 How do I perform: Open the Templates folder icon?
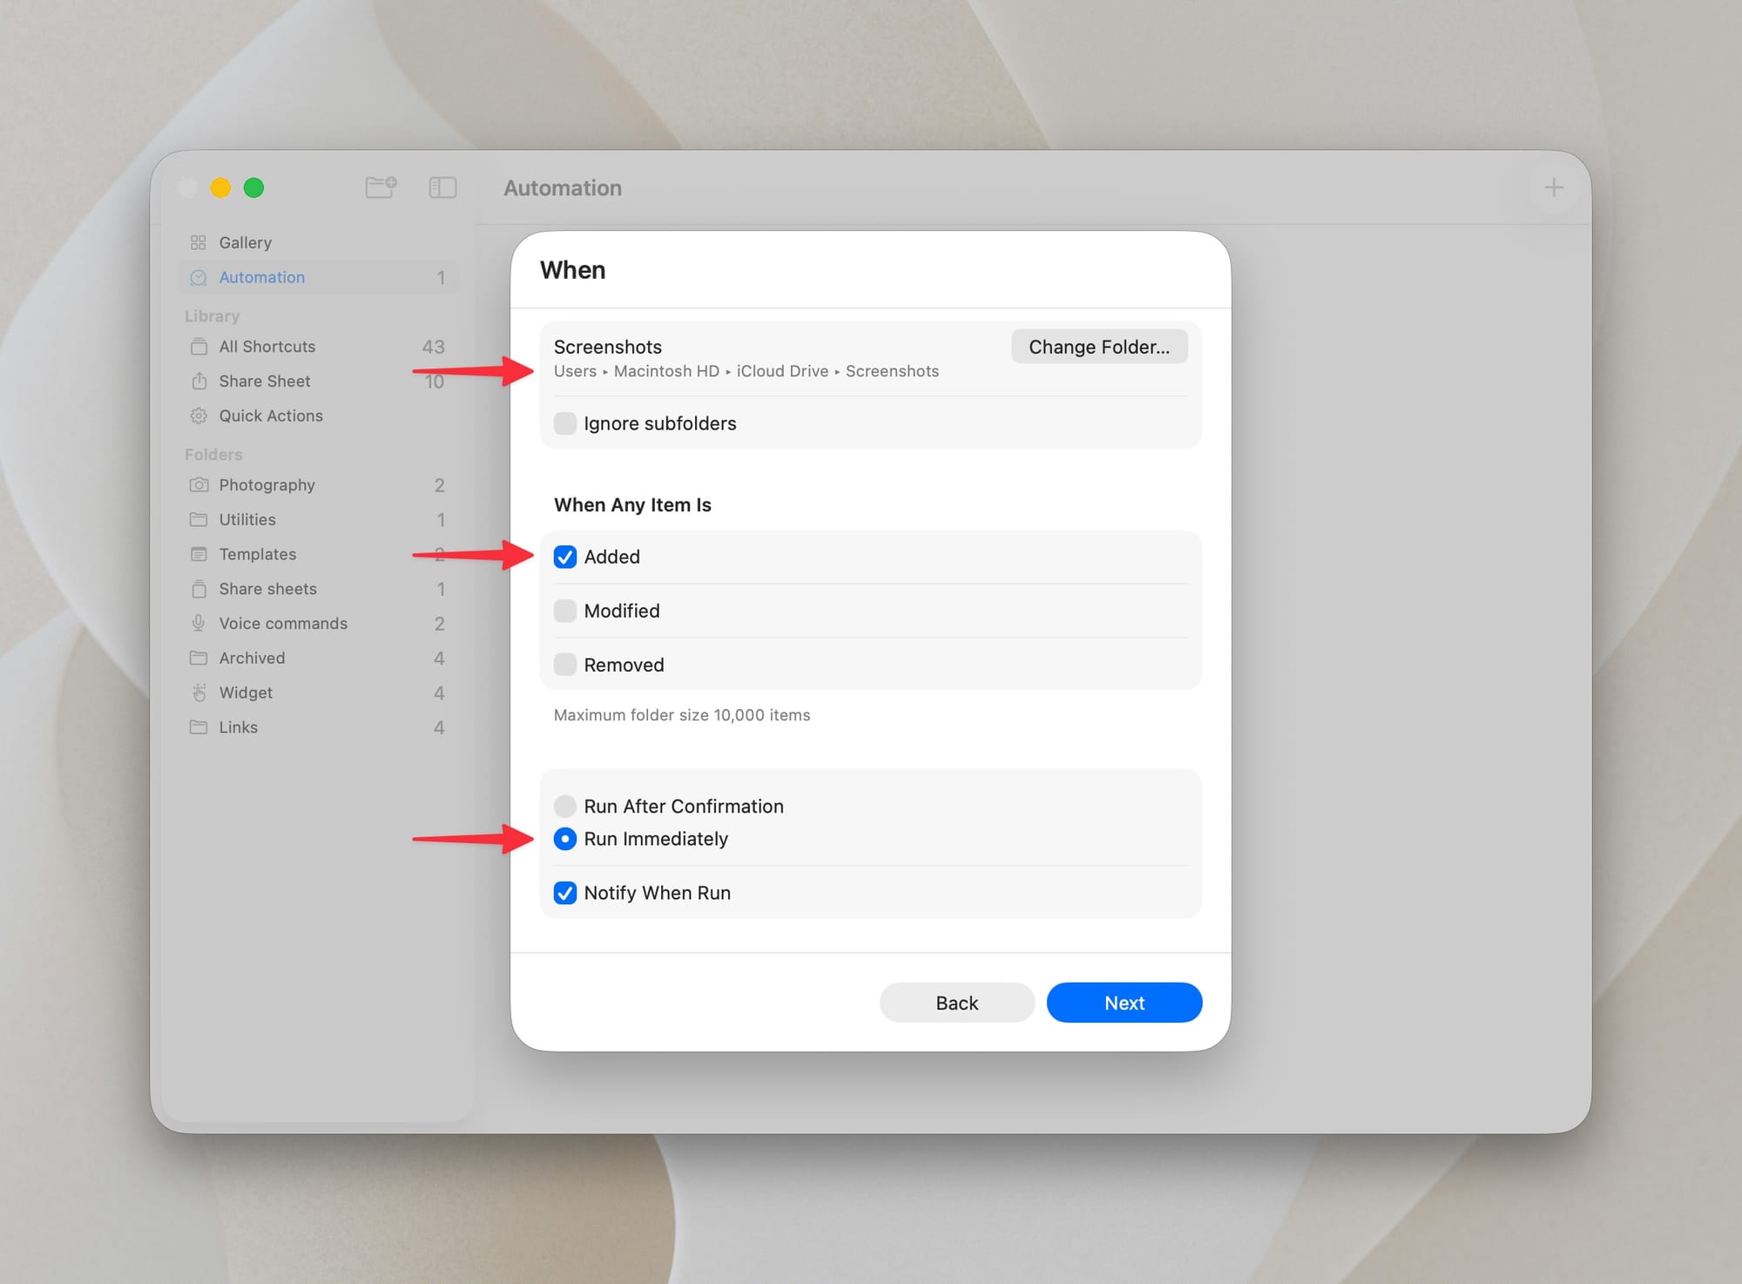[x=199, y=554]
